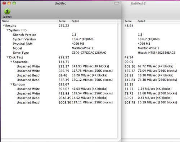Click the 1008.36 random read score
This screenshot has width=180, height=142.
click(64, 102)
